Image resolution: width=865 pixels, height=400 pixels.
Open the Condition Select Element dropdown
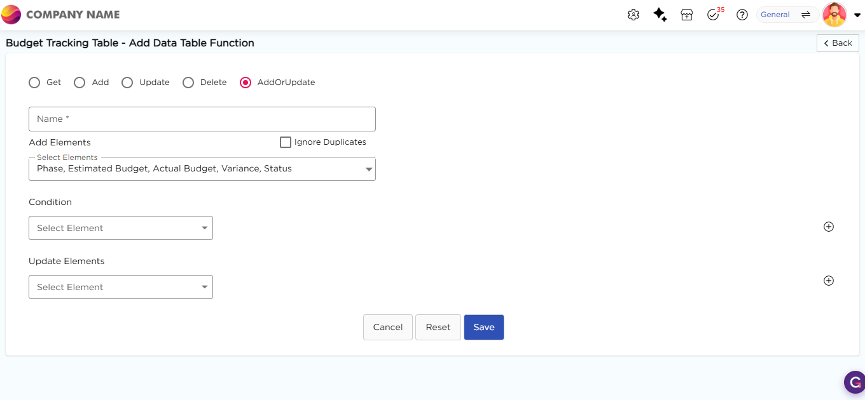coord(121,228)
